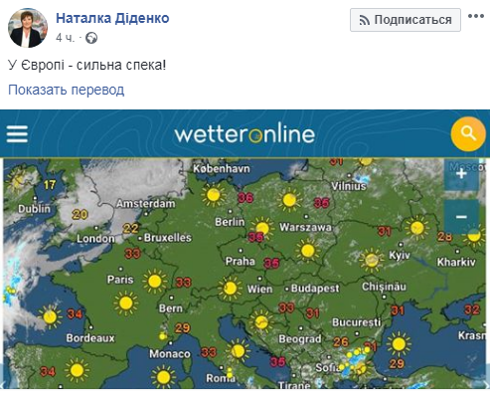Click the Budapest city label
Image resolution: width=490 pixels, height=399 pixels.
coord(315,289)
